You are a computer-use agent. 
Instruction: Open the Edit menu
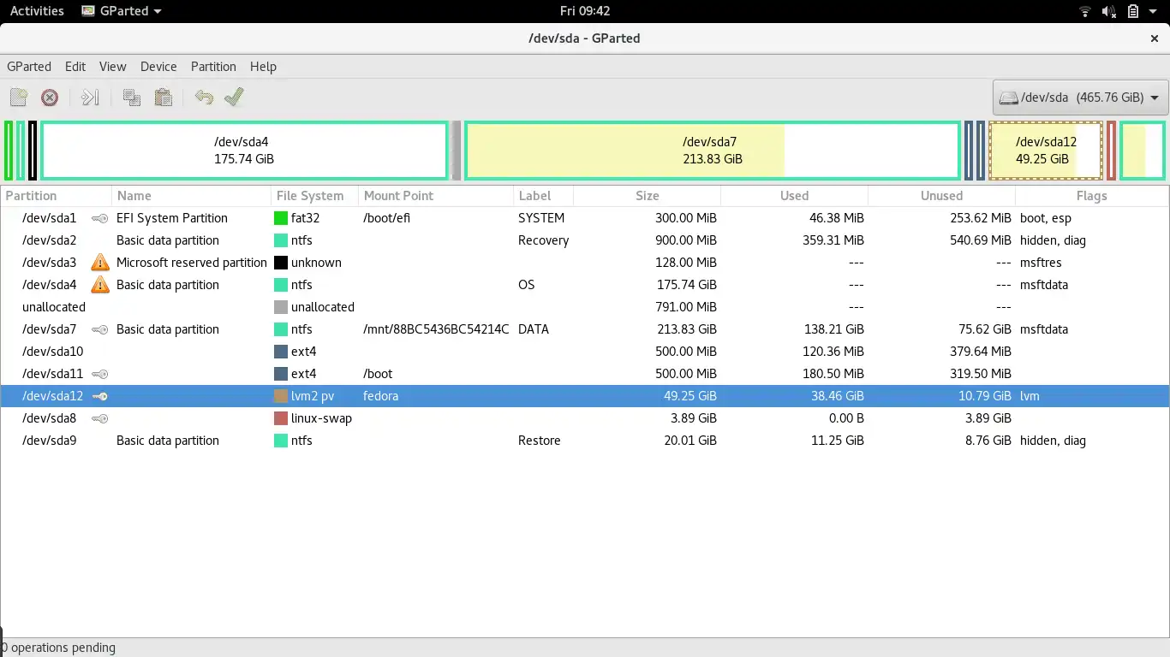[x=75, y=67]
